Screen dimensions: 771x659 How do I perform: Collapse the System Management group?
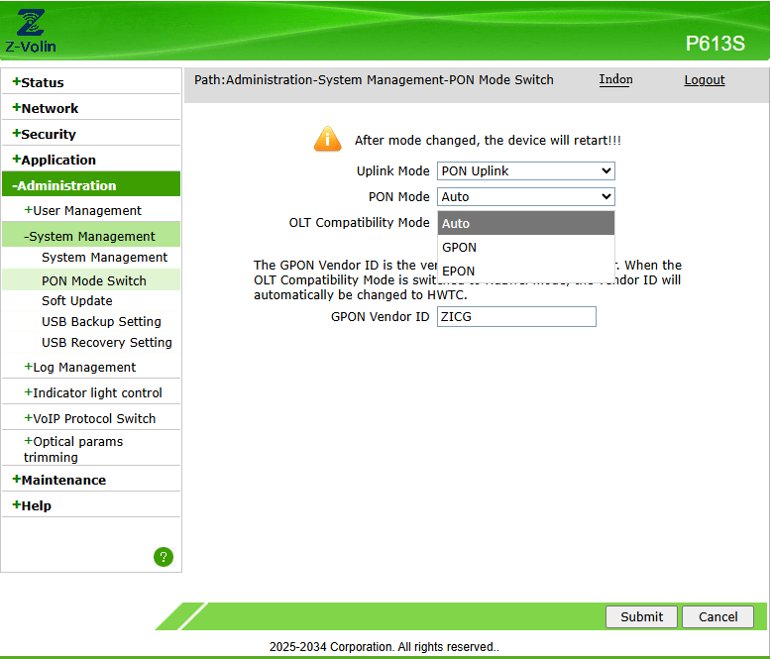91,236
